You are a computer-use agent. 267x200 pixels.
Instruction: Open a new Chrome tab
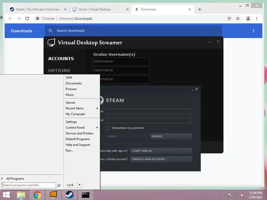click(x=200, y=9)
